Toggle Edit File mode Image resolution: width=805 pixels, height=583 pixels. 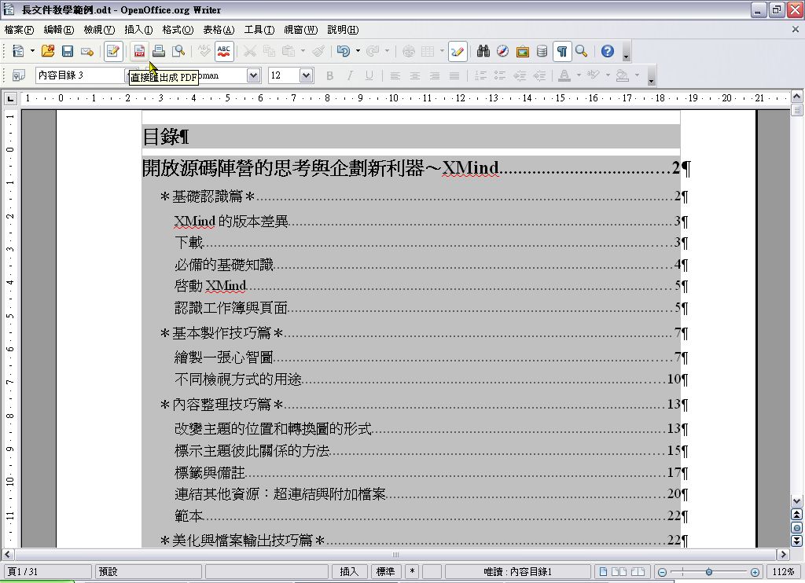[x=113, y=51]
